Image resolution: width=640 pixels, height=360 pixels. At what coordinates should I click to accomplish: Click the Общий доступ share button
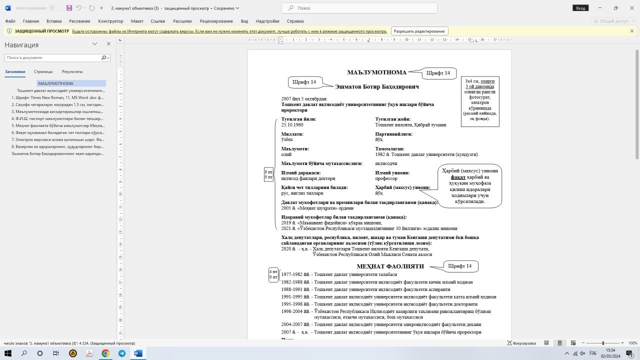613,21
